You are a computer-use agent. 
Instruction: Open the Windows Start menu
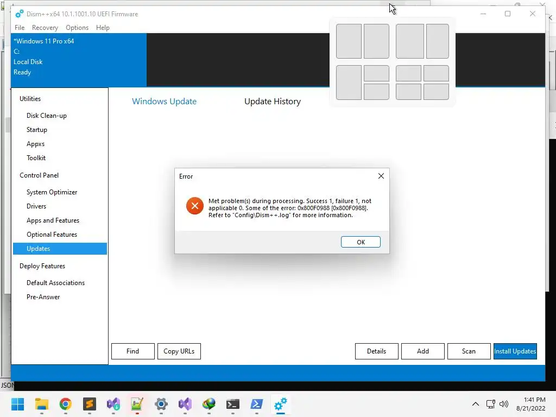(x=17, y=404)
